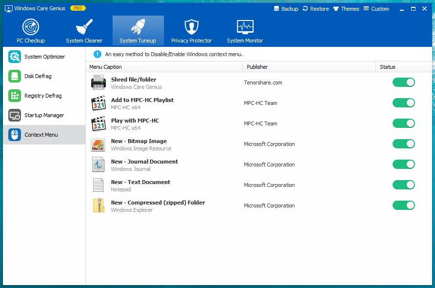The image size is (435, 288).
Task: Click the Bitmap Image paint icon
Action: click(x=98, y=145)
